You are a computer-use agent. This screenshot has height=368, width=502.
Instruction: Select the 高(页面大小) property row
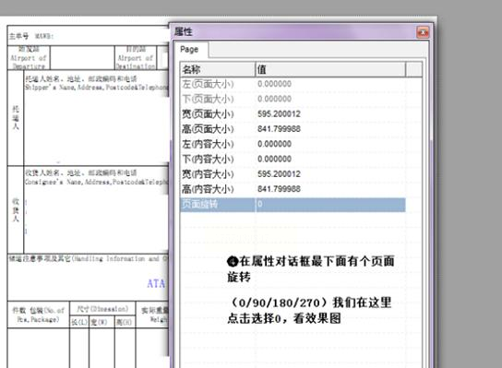pyautogui.click(x=293, y=129)
